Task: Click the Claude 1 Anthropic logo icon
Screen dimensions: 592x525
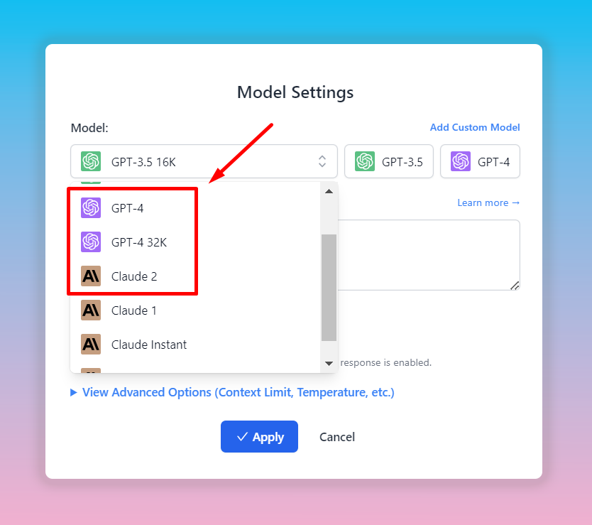Action: tap(91, 310)
